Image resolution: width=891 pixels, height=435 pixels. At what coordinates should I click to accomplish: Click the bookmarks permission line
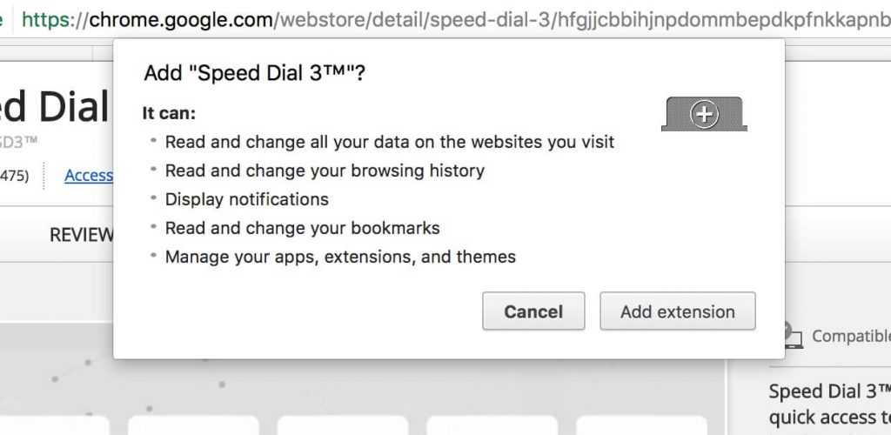tap(302, 228)
